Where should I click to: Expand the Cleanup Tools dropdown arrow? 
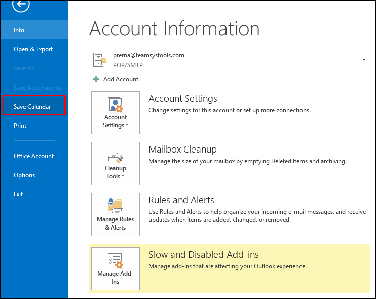click(123, 176)
